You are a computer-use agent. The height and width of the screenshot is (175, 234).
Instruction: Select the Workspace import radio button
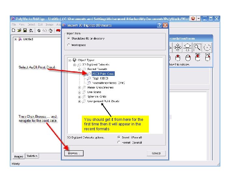click(x=69, y=45)
